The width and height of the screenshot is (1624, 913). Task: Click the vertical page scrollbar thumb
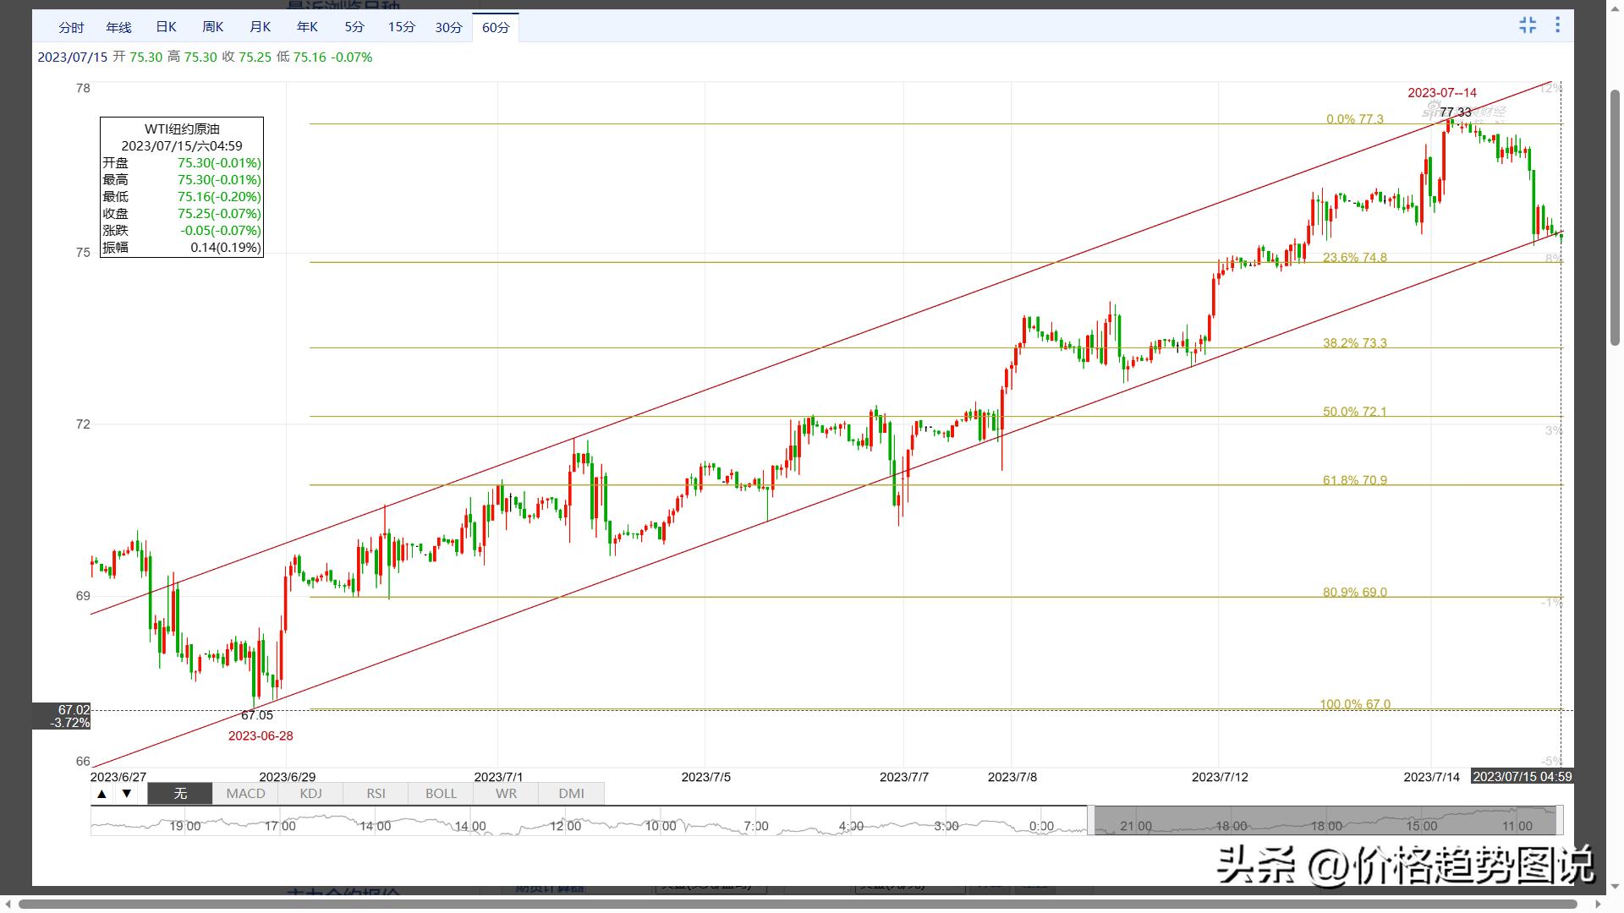1615,217
